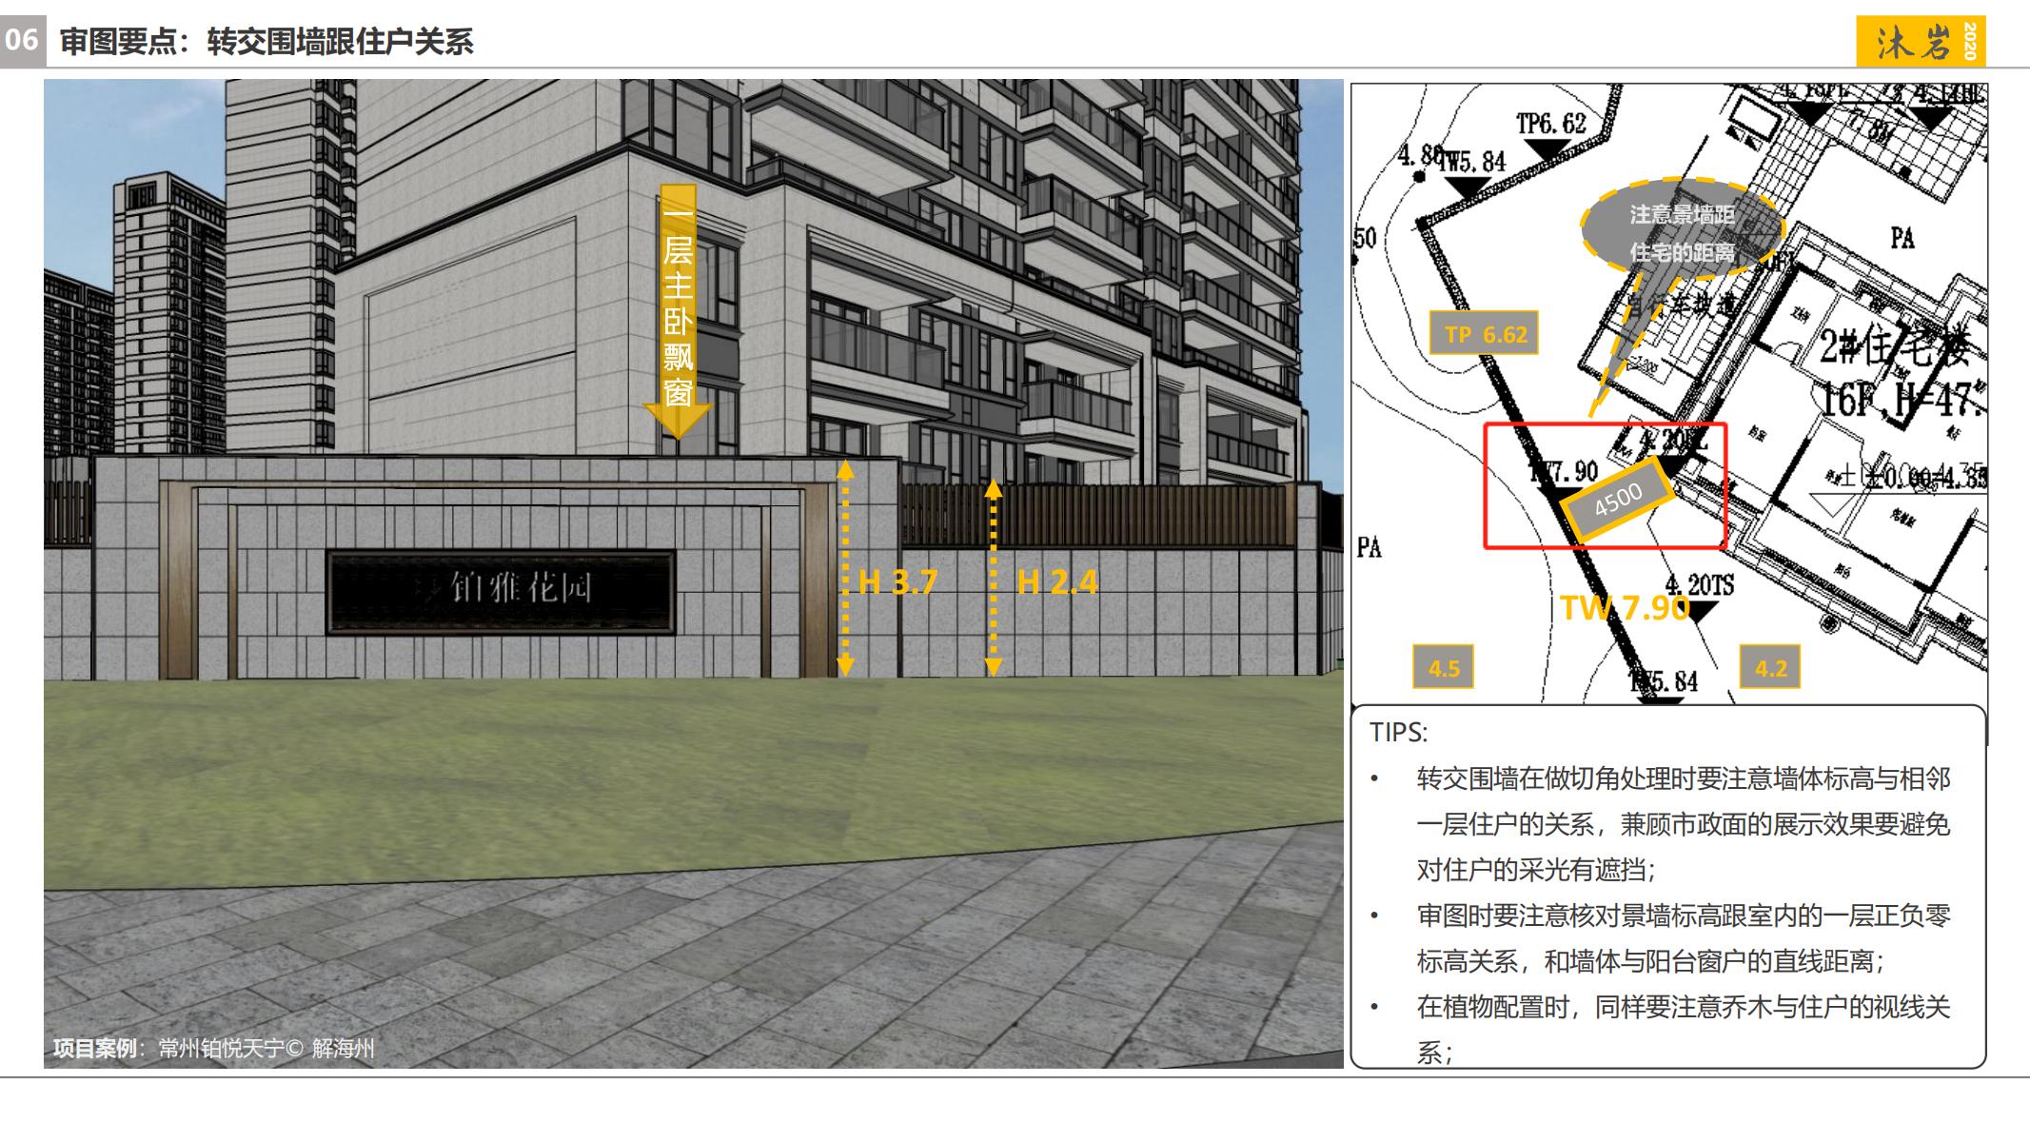This screenshot has width=2030, height=1142.
Task: Click the "4.2" elevation box
Action: [1770, 668]
